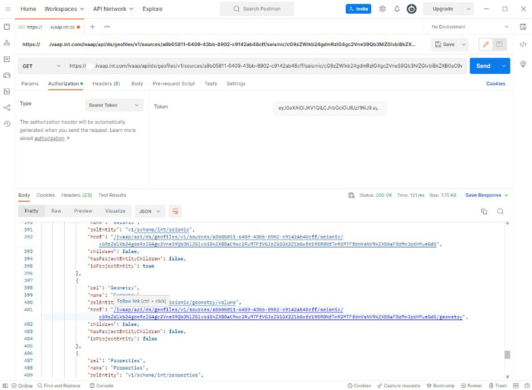Image resolution: width=532 pixels, height=390 pixels.
Task: Click the Invite button
Action: (358, 9)
